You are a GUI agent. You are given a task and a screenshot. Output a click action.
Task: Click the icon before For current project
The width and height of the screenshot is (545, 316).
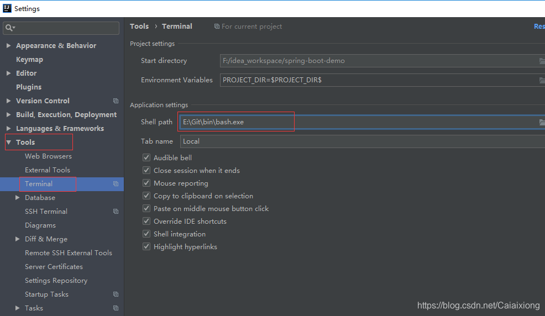217,27
